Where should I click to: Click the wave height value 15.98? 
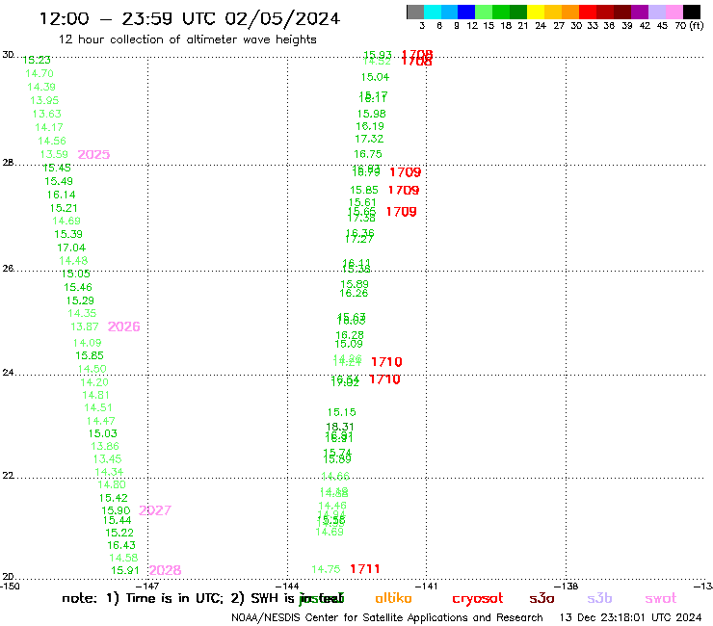[x=372, y=114]
